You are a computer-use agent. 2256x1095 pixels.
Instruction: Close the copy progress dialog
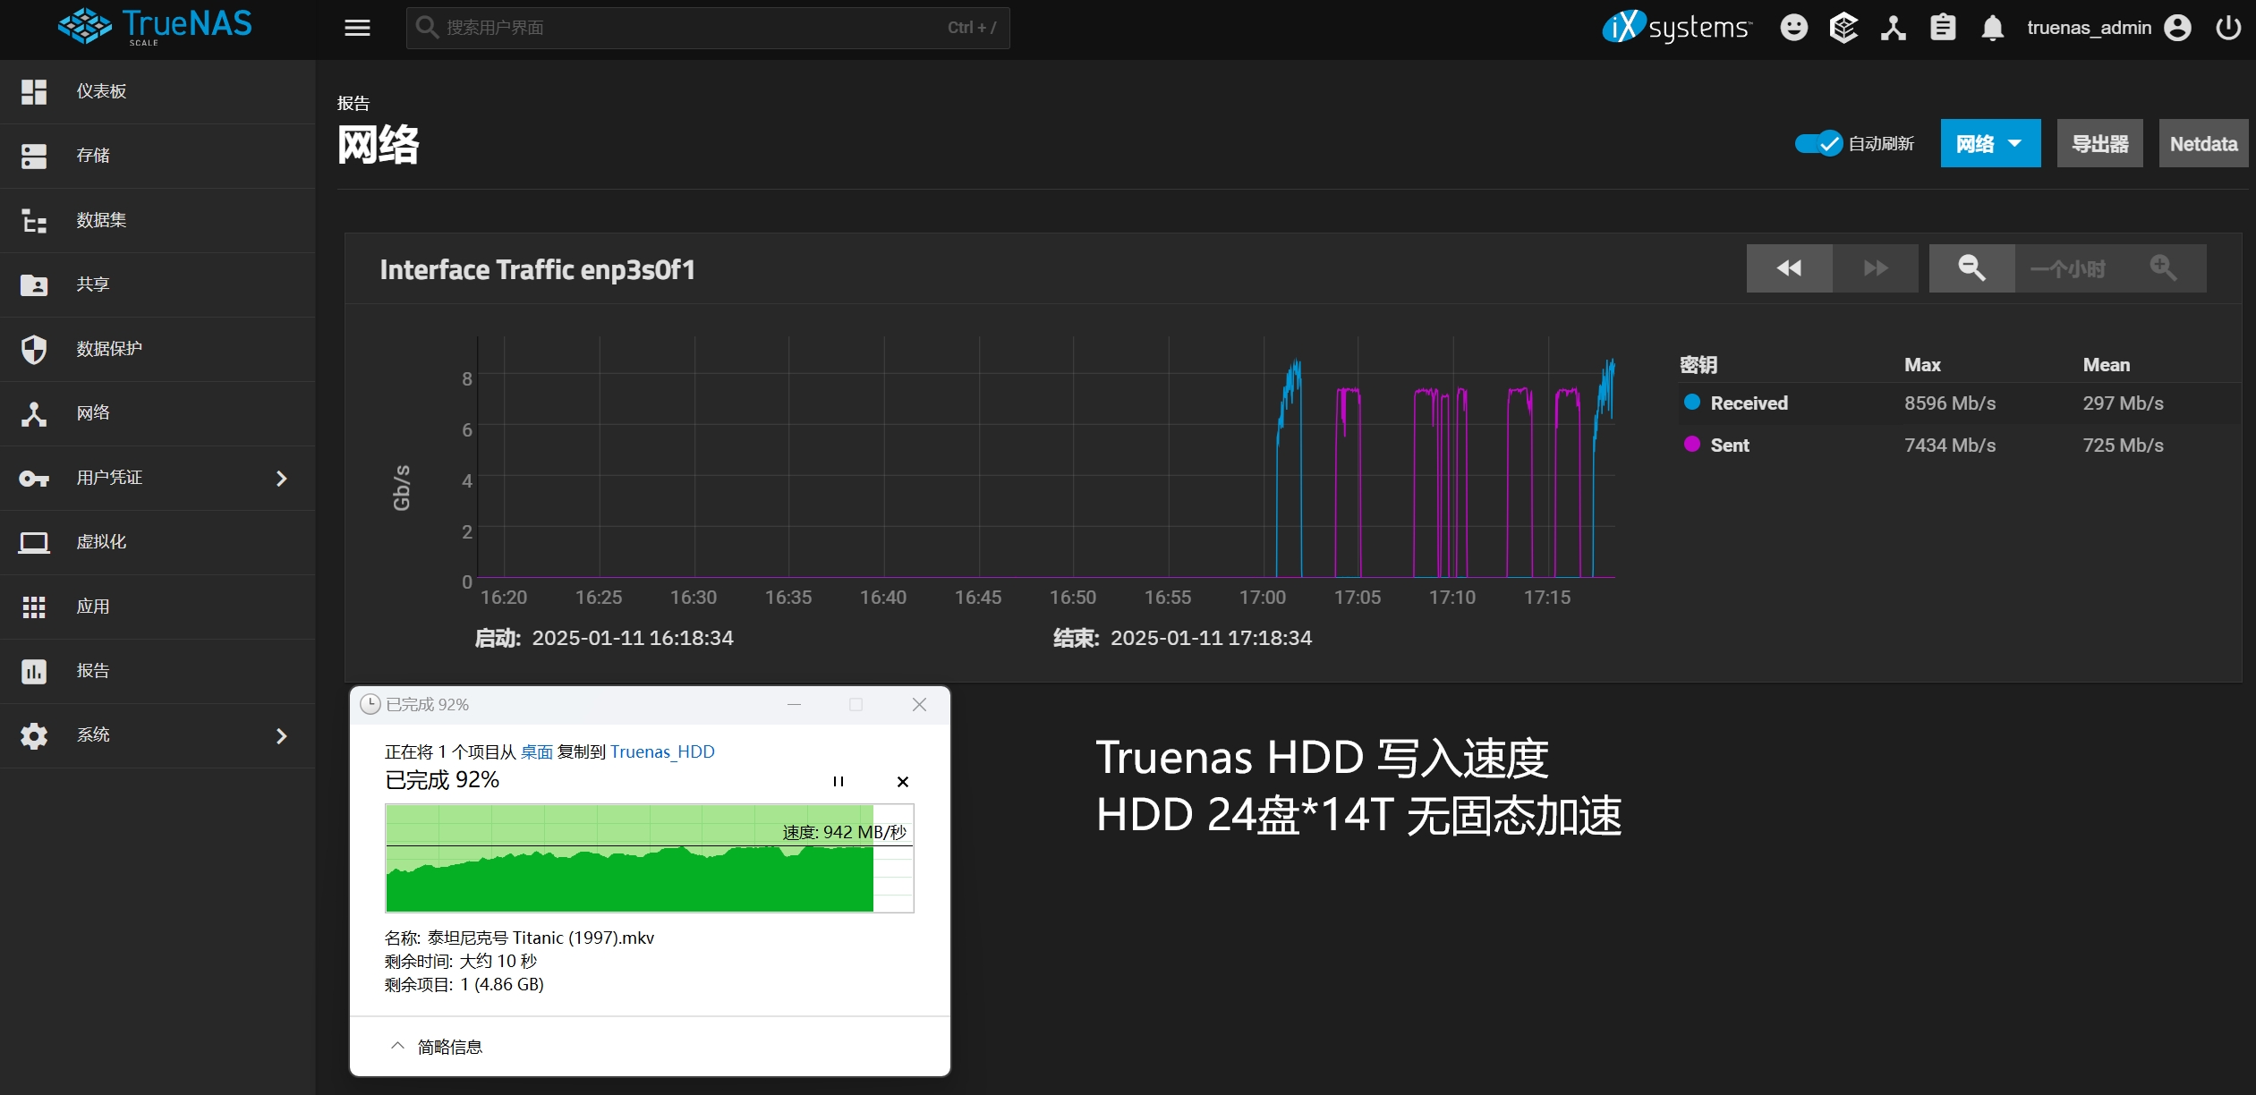click(x=919, y=704)
